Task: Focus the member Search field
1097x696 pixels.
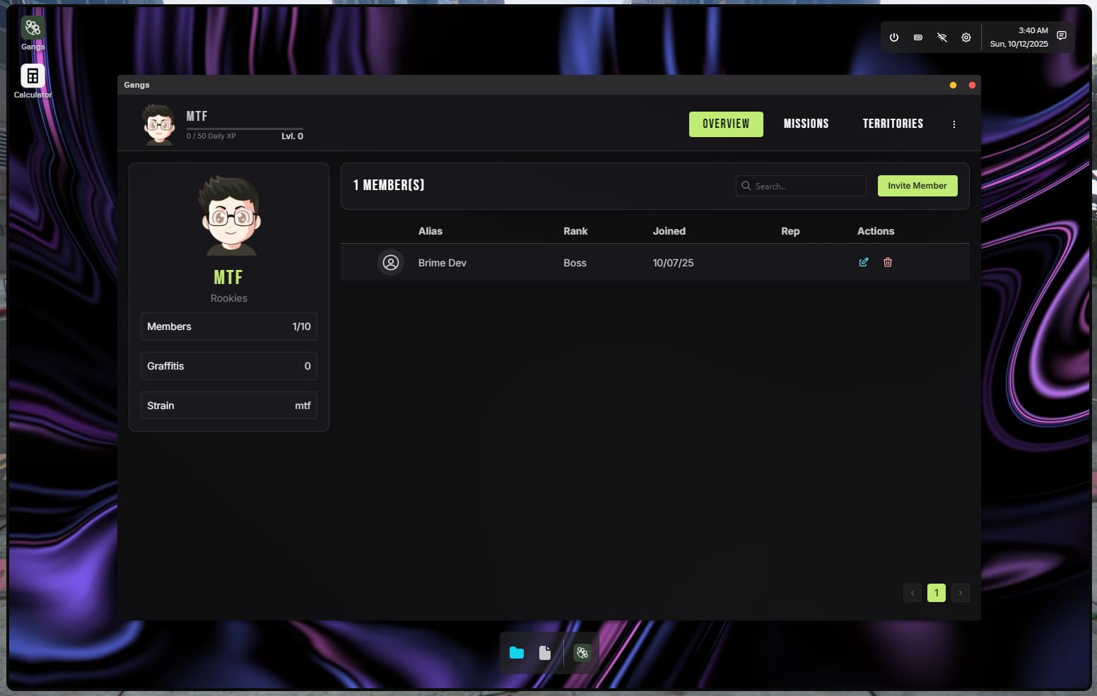Action: click(x=801, y=186)
